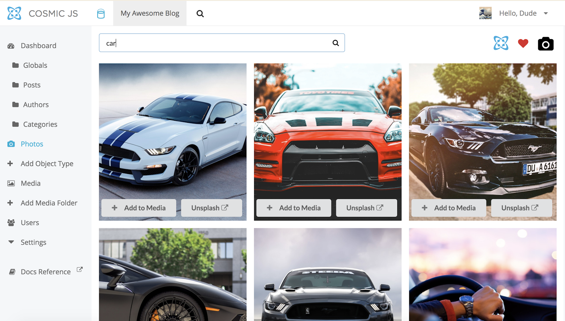Image resolution: width=565 pixels, height=321 pixels.
Task: Click the Posts folder icon
Action: 16,85
